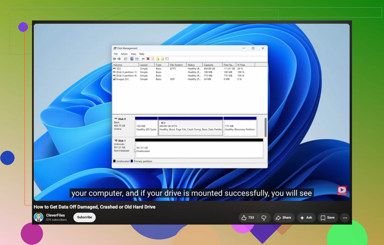
Task: Subscribe to CleverFiles channel
Action: coord(84,217)
